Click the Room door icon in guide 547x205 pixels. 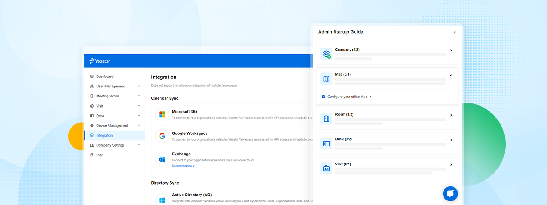click(326, 119)
